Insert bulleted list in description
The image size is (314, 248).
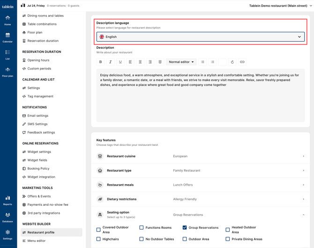pos(202,62)
